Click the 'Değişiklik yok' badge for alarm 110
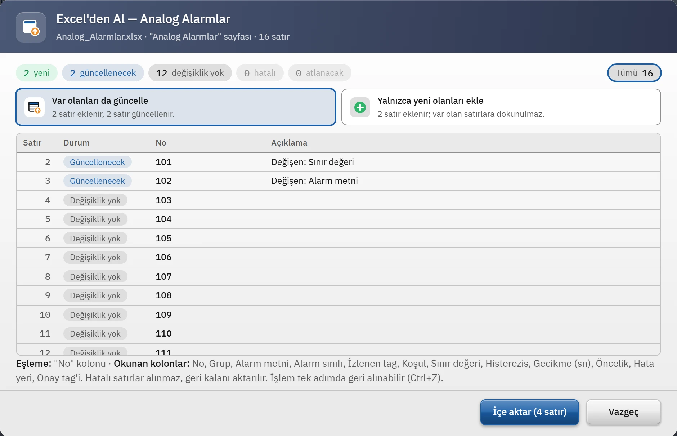The width and height of the screenshot is (677, 436). (x=95, y=334)
